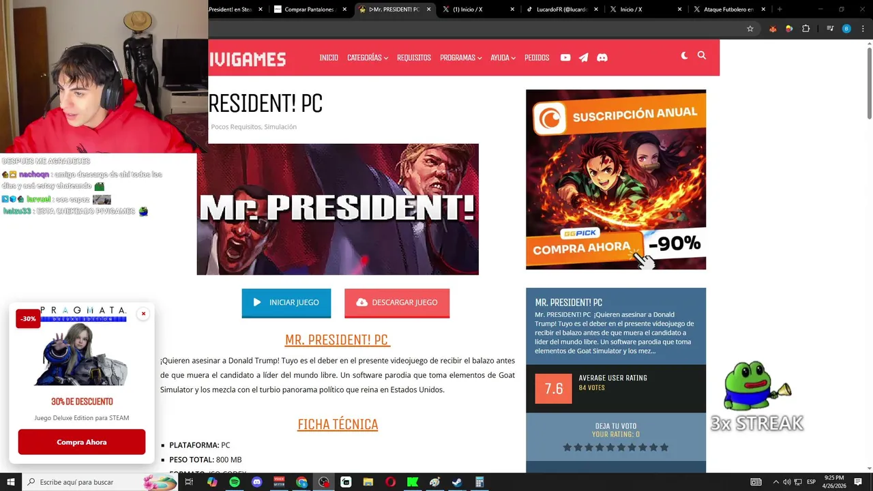This screenshot has width=873, height=491.
Task: Open Task View on taskbar
Action: pos(189,482)
